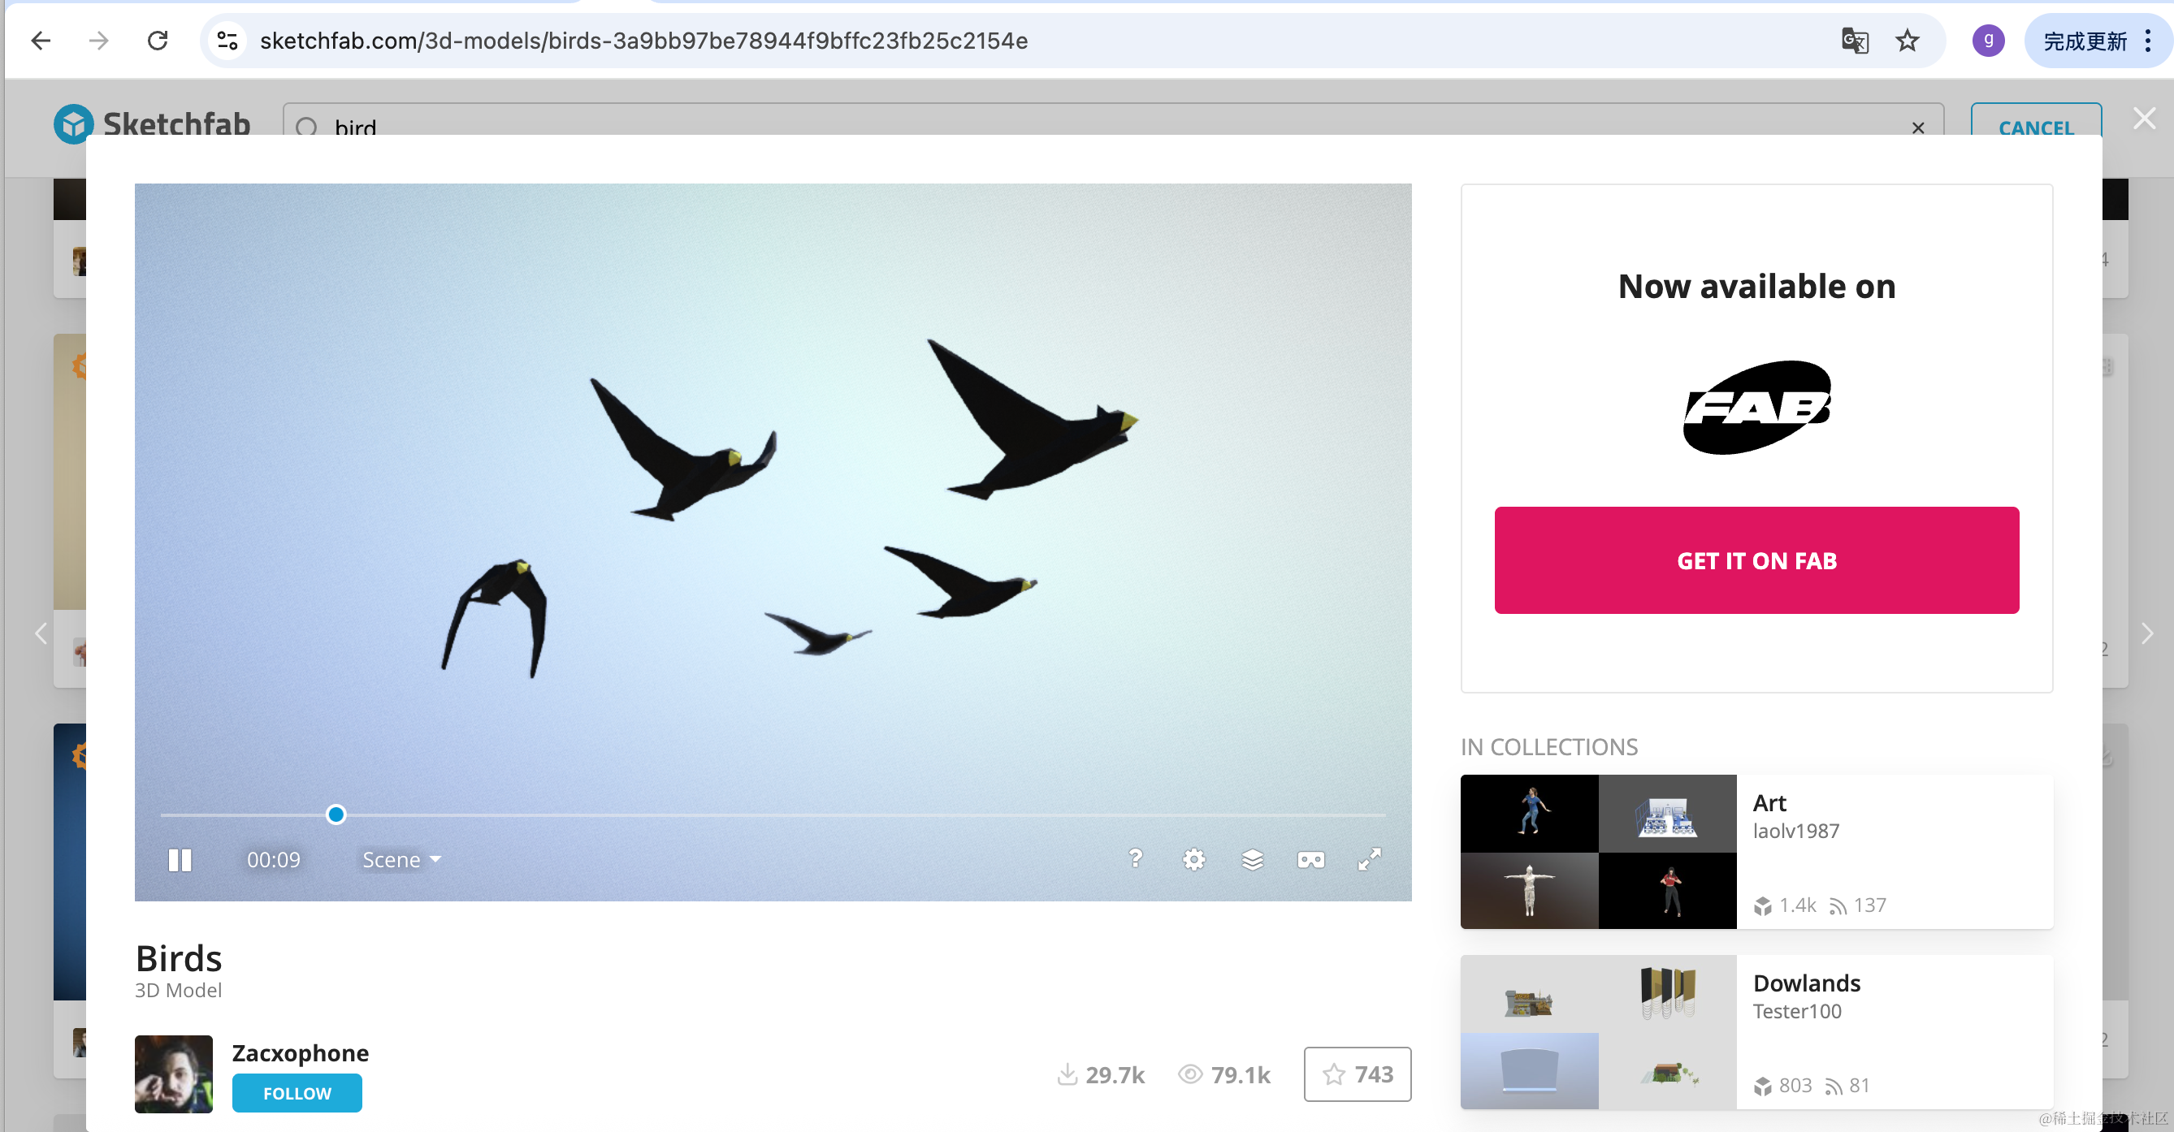Enable VR mode with the headset icon
Screen dimensions: 2174x1132
pyautogui.click(x=1310, y=859)
